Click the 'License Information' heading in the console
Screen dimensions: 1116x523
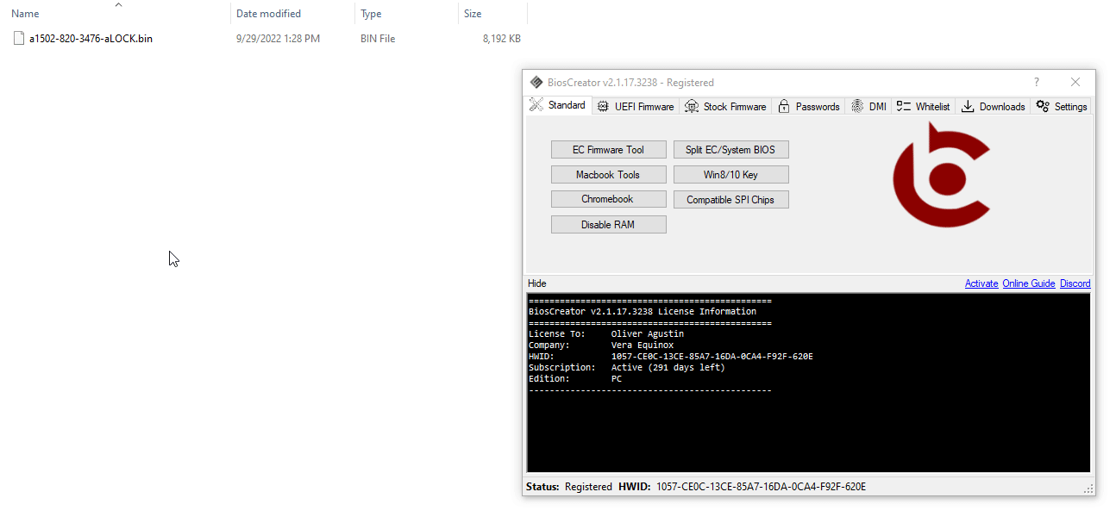[643, 311]
